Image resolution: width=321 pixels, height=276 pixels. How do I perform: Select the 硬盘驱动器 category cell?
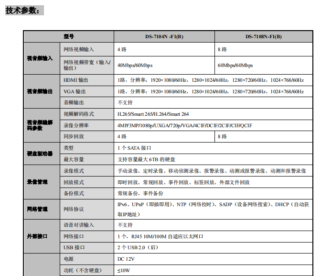pyautogui.click(x=42, y=154)
